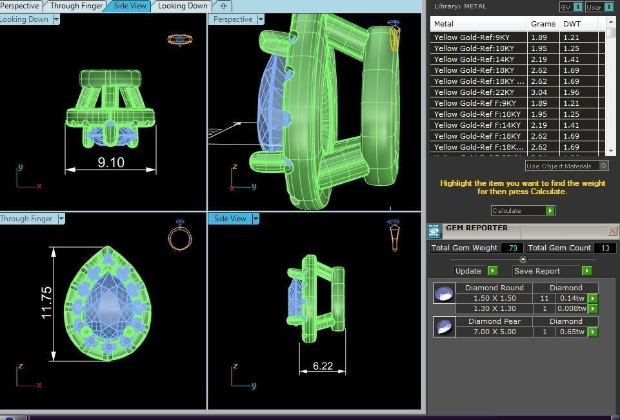Viewport: 620px width, 420px height.
Task: Click green arrow beside 0.65tw row
Action: click(x=592, y=332)
